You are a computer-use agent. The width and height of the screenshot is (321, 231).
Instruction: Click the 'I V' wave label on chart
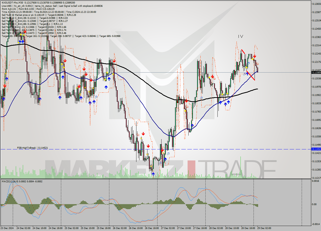tap(240, 36)
